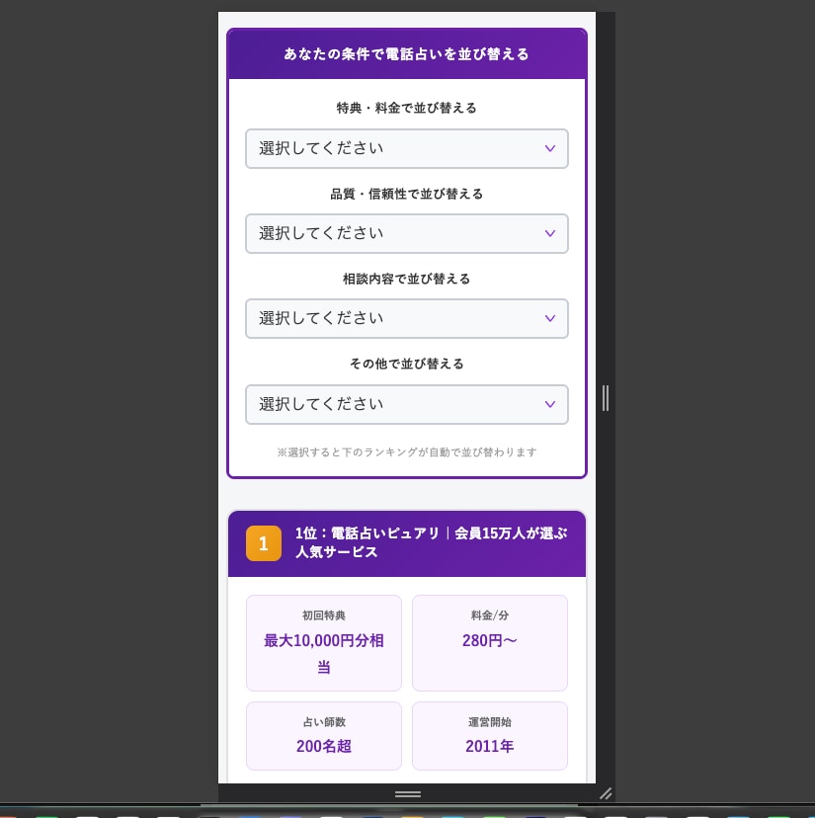Click the 占い師数 200名超 card

(x=323, y=736)
